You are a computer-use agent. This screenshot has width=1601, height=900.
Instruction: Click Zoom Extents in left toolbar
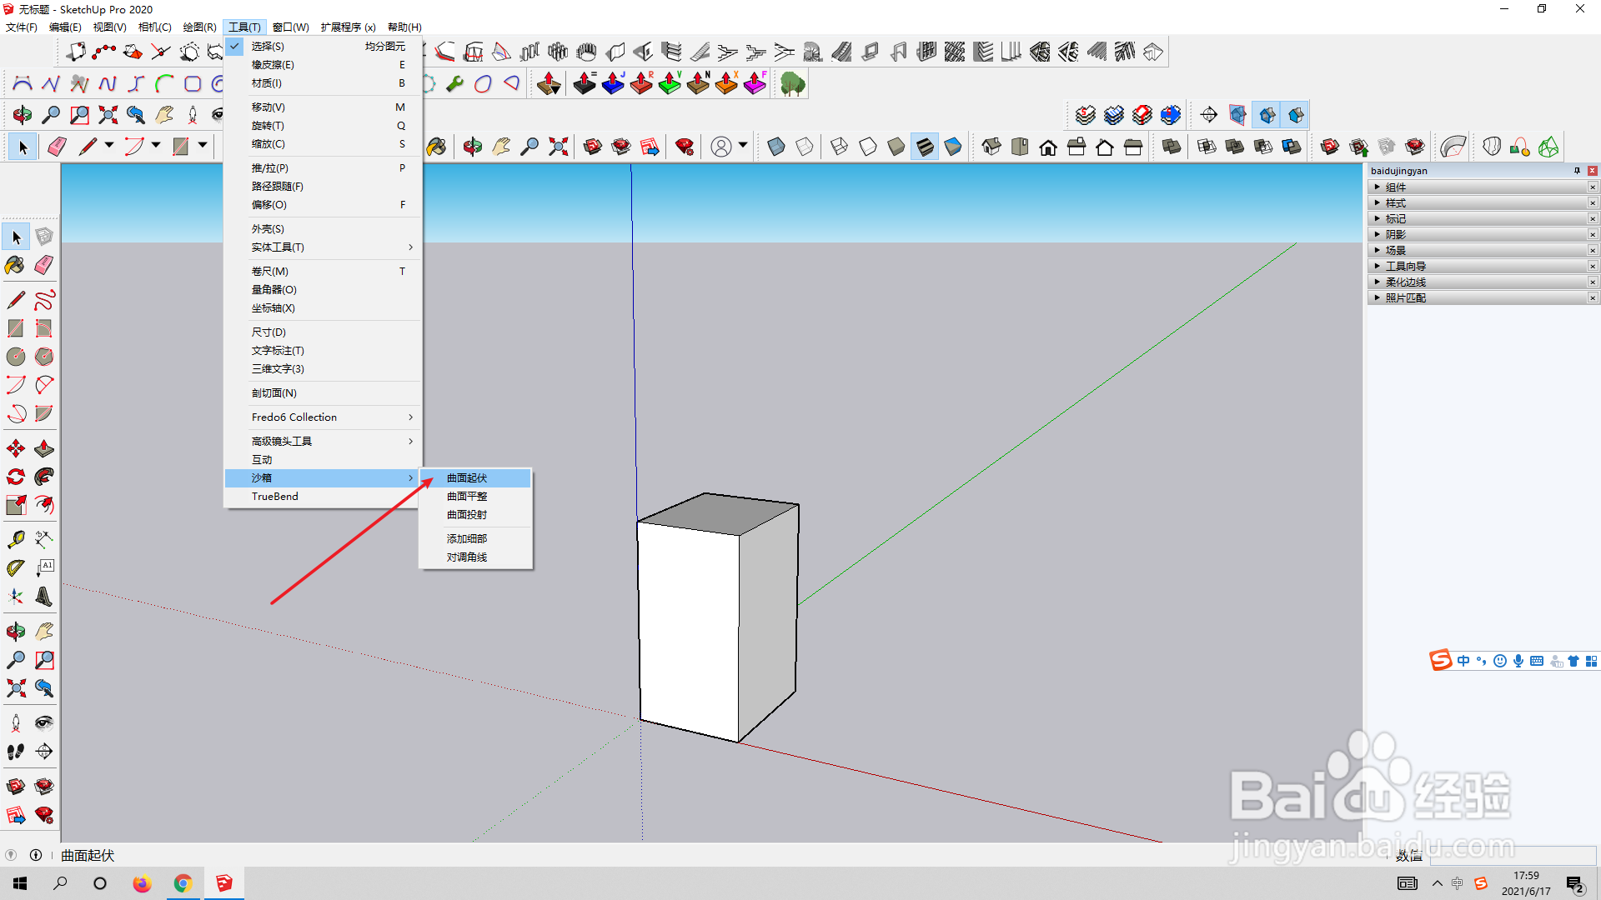(x=16, y=688)
